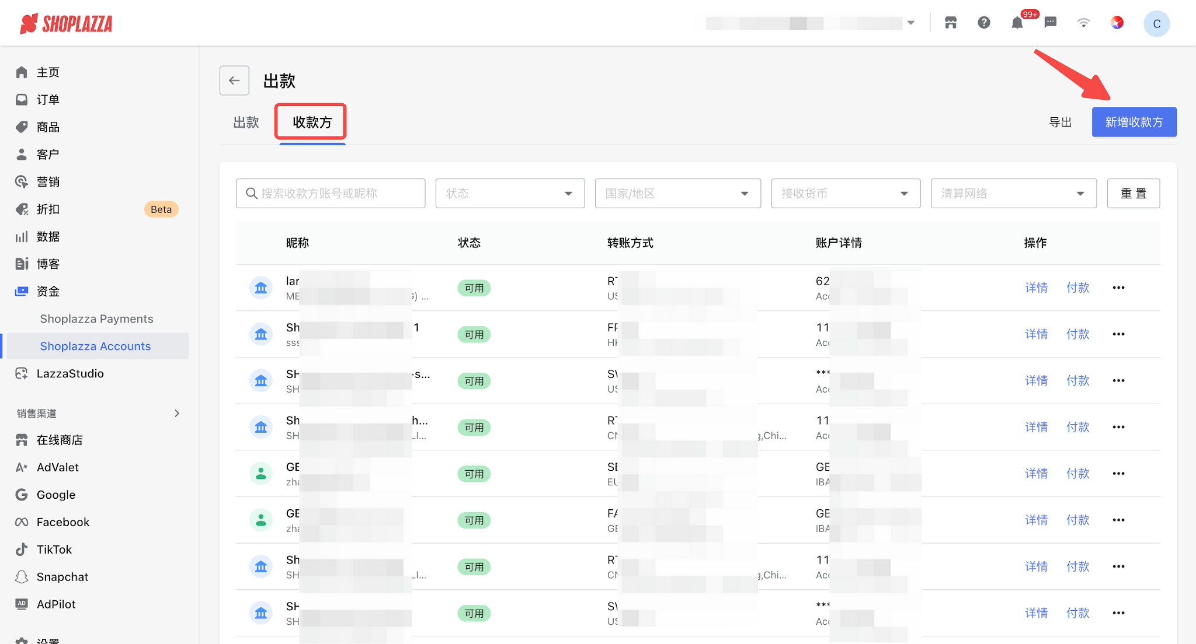Viewport: 1196px width, 644px height.
Task: Open the user avatar C menu
Action: (1157, 23)
